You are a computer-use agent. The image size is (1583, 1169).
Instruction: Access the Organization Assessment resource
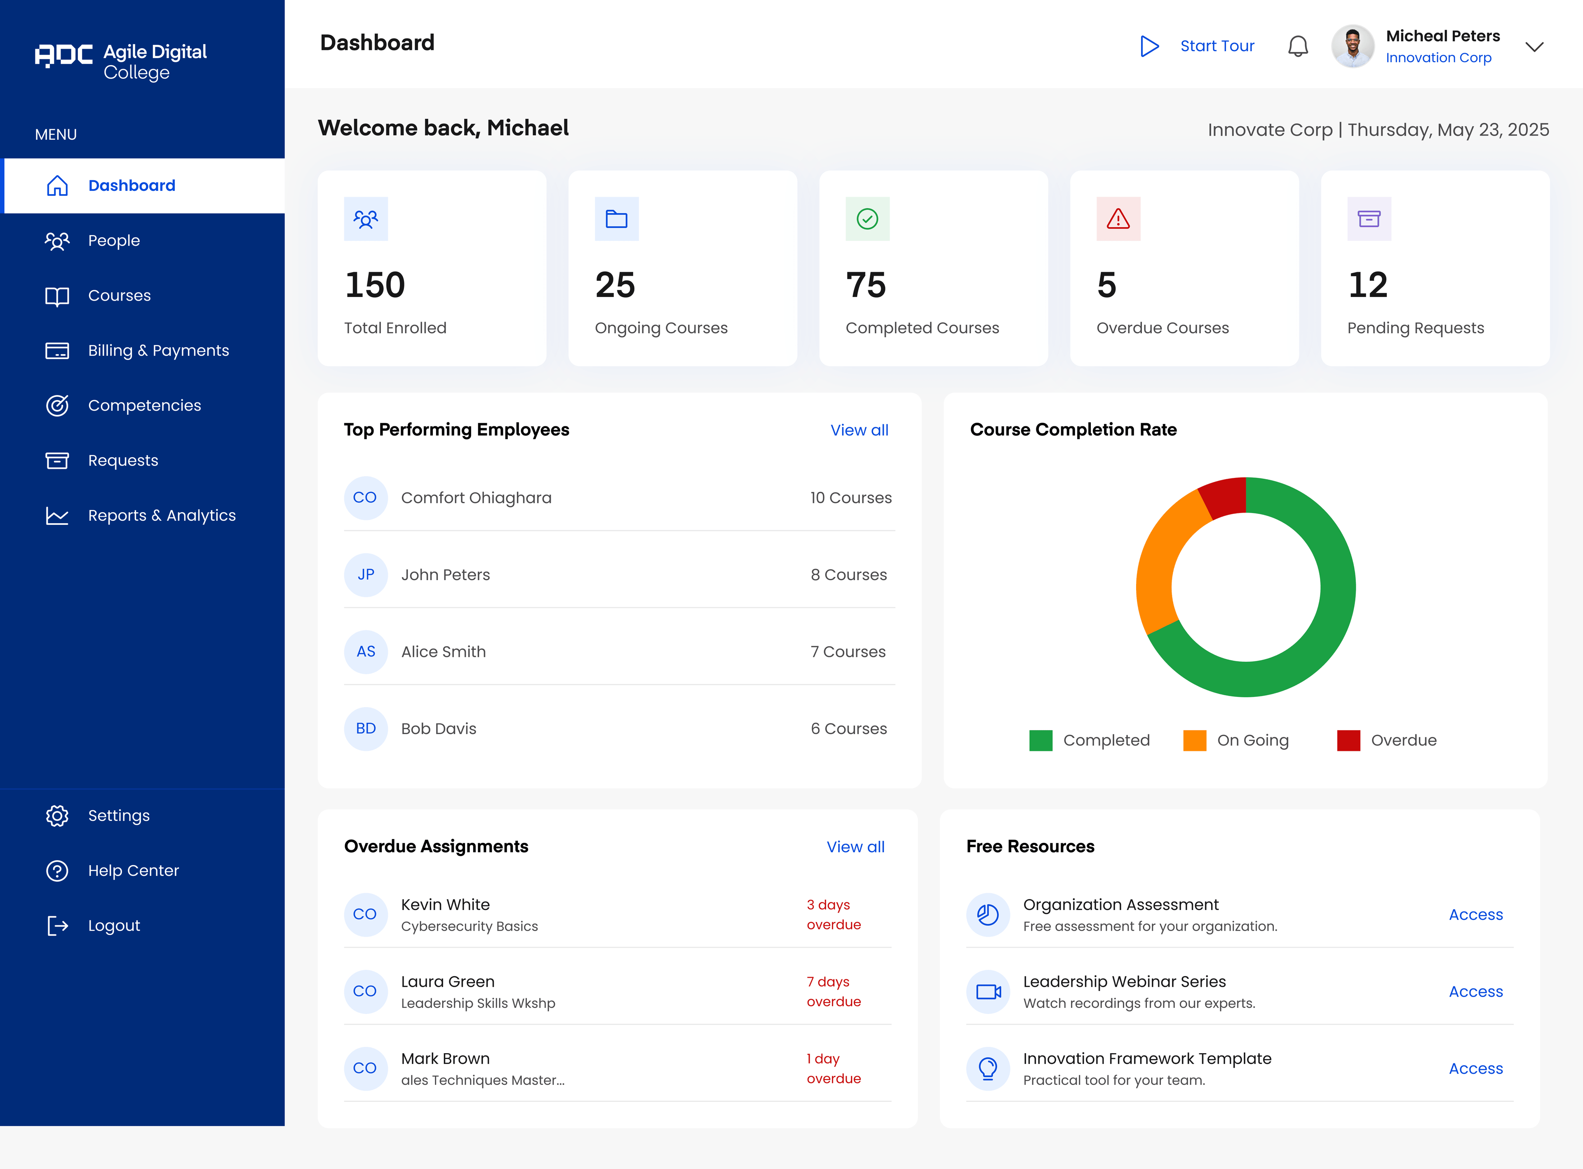[x=1475, y=915]
